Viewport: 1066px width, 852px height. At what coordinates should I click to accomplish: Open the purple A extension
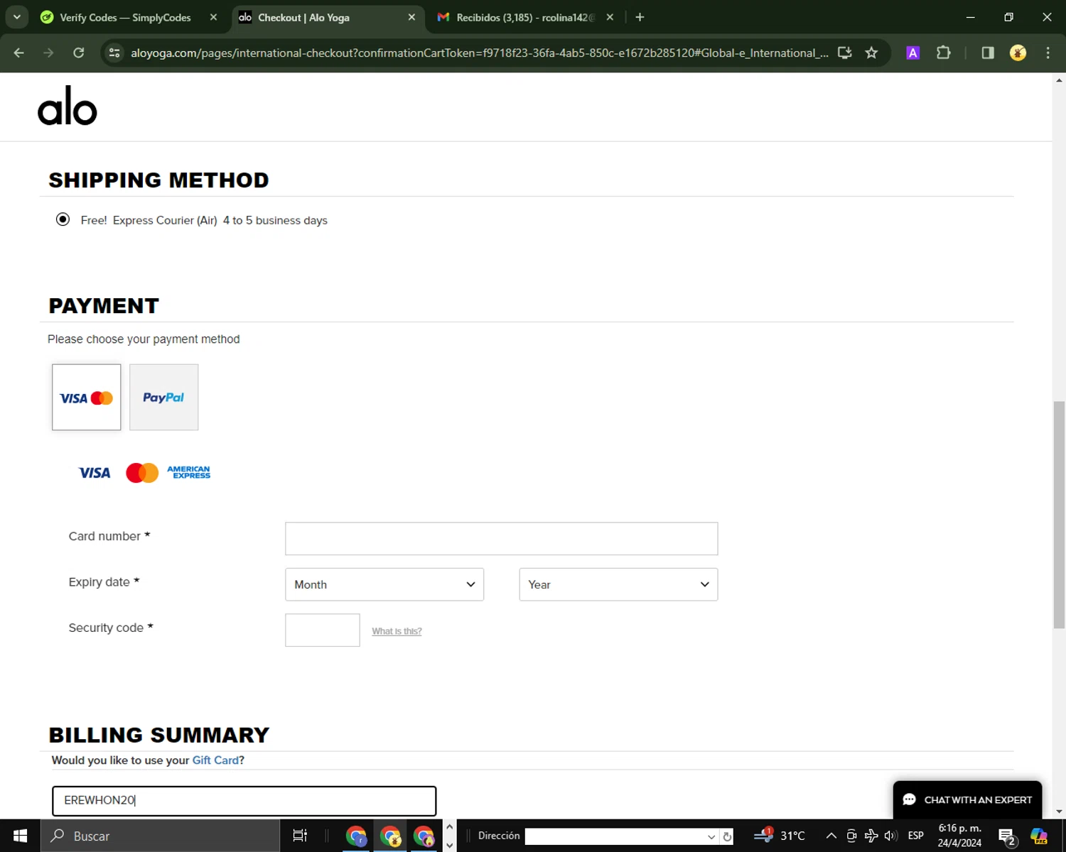point(913,53)
